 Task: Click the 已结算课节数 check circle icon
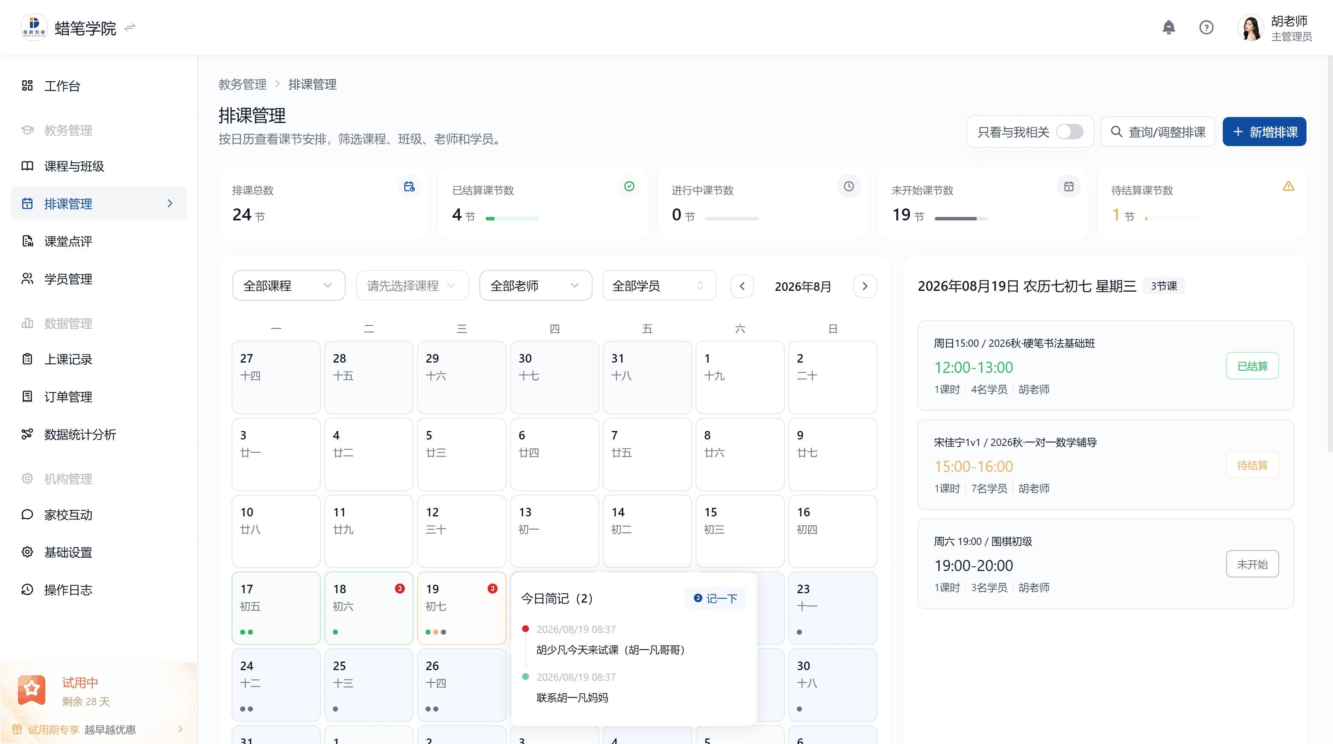(629, 186)
